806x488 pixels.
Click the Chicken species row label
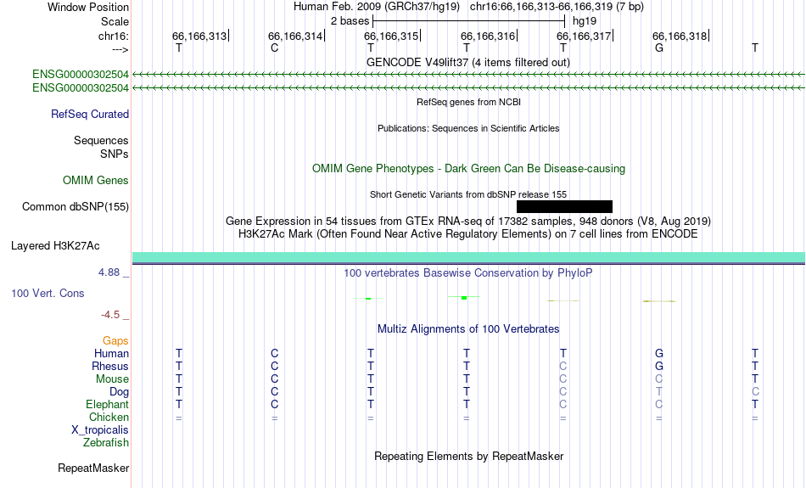pos(109,417)
